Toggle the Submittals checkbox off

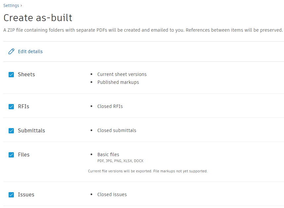(x=11, y=131)
